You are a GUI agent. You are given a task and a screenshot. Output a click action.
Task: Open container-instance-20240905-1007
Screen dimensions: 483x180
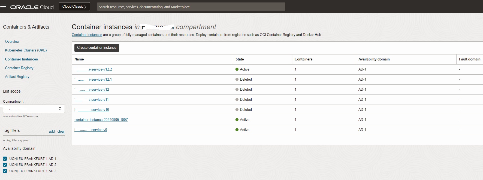point(101,120)
